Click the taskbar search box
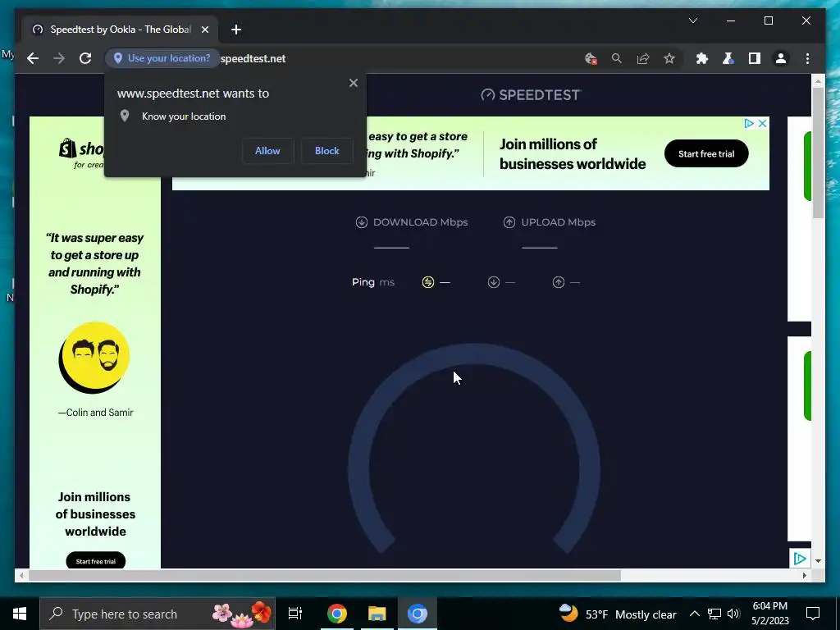The image size is (840, 630). [x=157, y=614]
